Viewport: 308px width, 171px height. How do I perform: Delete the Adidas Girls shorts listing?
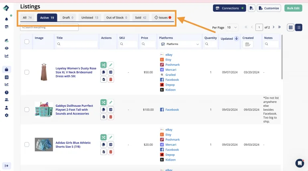click(111, 152)
